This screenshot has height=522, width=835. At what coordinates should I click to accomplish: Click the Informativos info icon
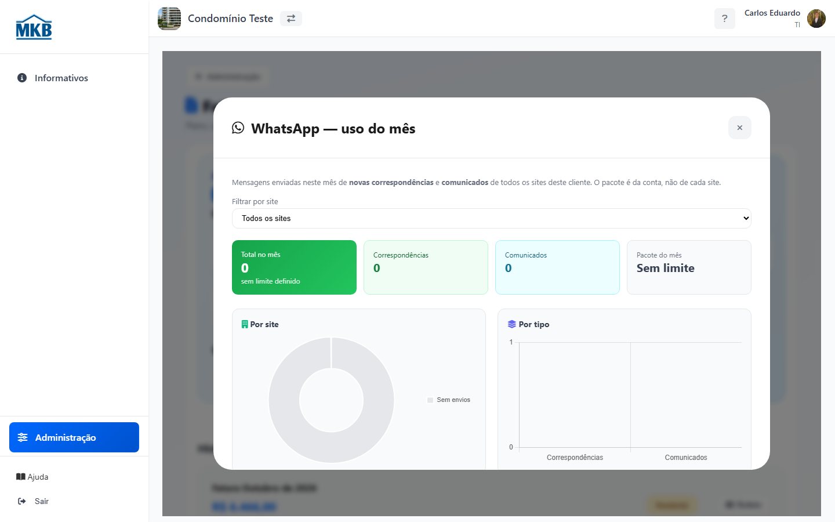(x=22, y=78)
